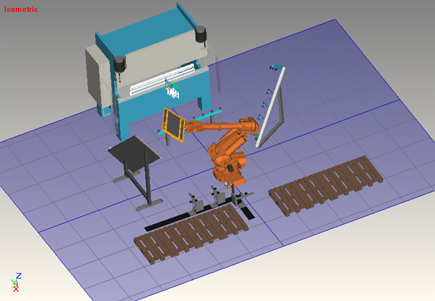Select the wooden pallet beside the black rail
435x301 pixels.
pyautogui.click(x=191, y=234)
